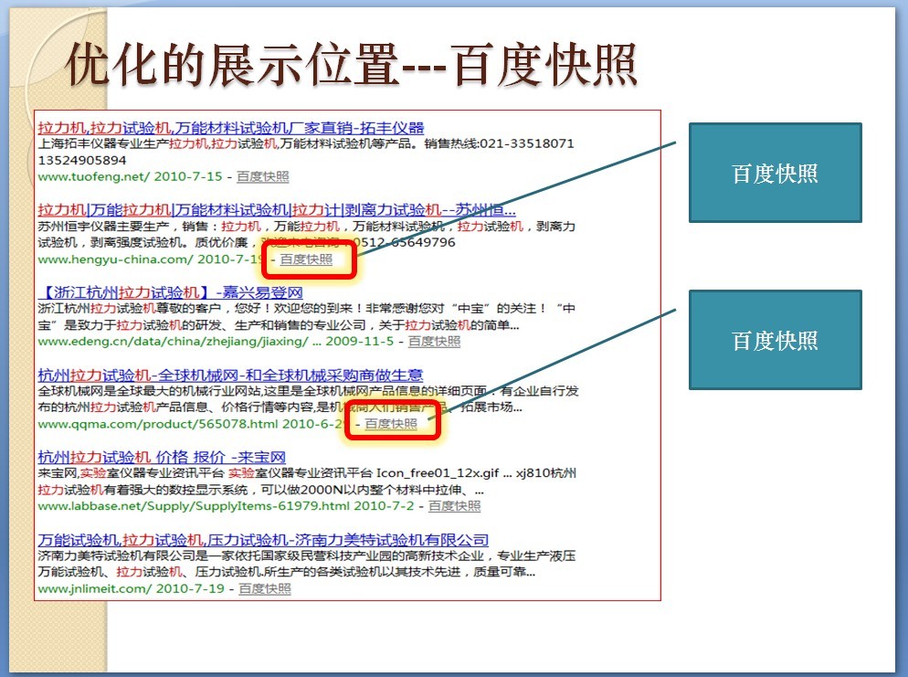
Task: Click the URL www.edeng.cn/data/china/zhejiang/jiaxing/
Action: point(174,342)
